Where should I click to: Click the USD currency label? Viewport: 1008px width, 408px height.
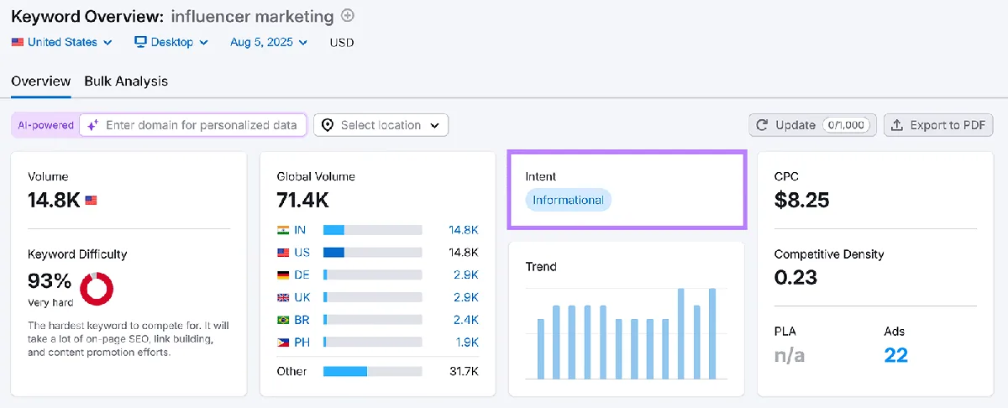click(342, 42)
